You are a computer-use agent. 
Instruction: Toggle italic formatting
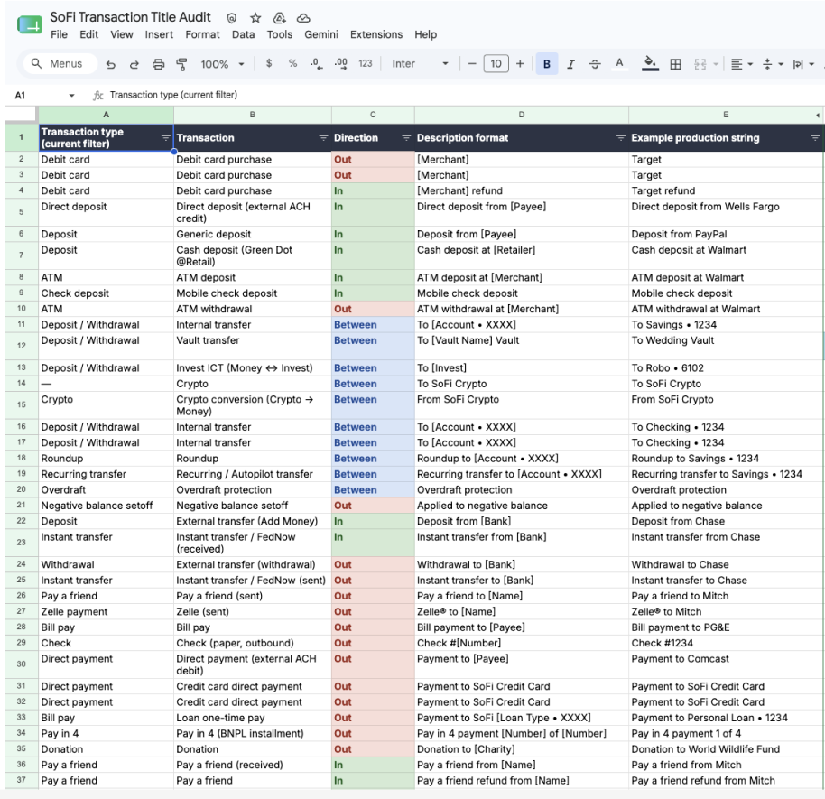point(570,64)
